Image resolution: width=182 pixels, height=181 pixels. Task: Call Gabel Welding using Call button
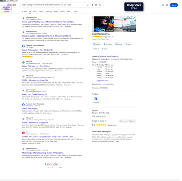tap(104, 49)
